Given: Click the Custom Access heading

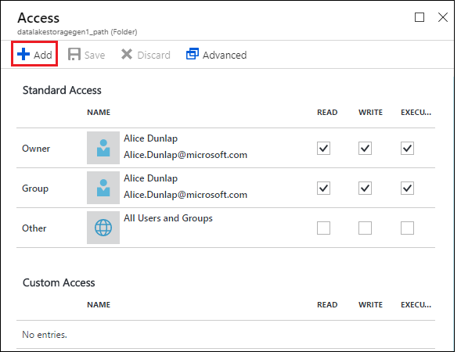Looking at the screenshot, I should tap(59, 282).
